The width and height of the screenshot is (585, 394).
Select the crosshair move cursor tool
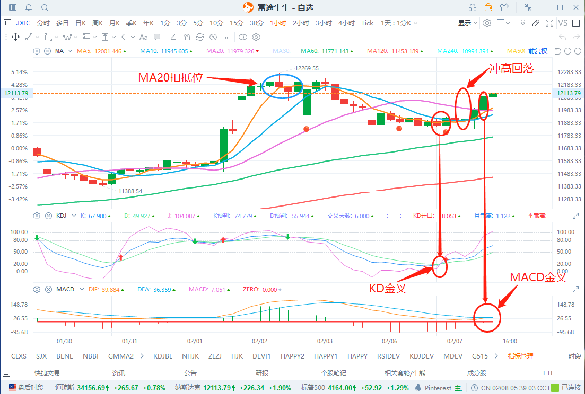tap(15, 37)
